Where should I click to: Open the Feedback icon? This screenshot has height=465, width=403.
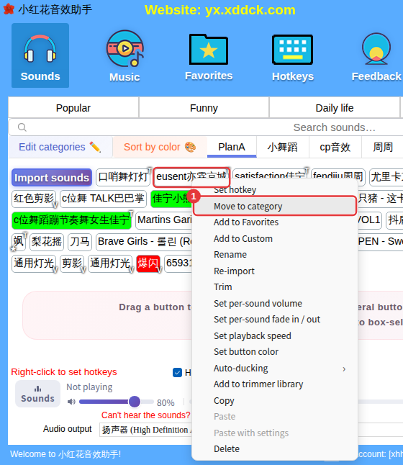tap(376, 55)
